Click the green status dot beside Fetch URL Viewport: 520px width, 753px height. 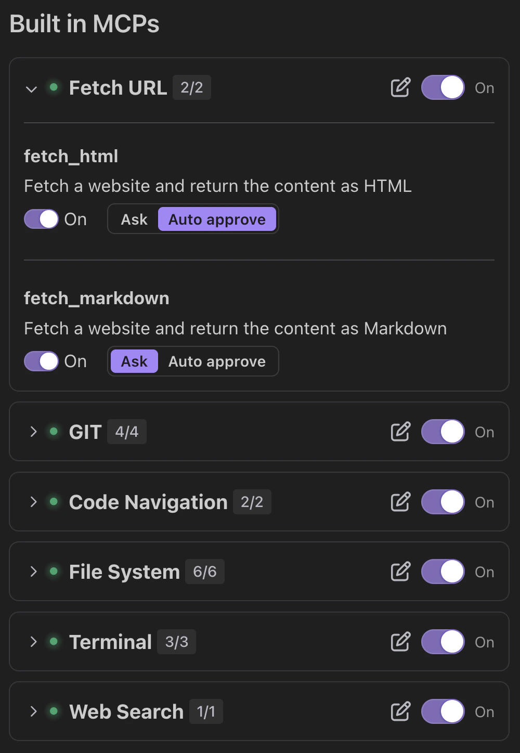[x=54, y=87]
